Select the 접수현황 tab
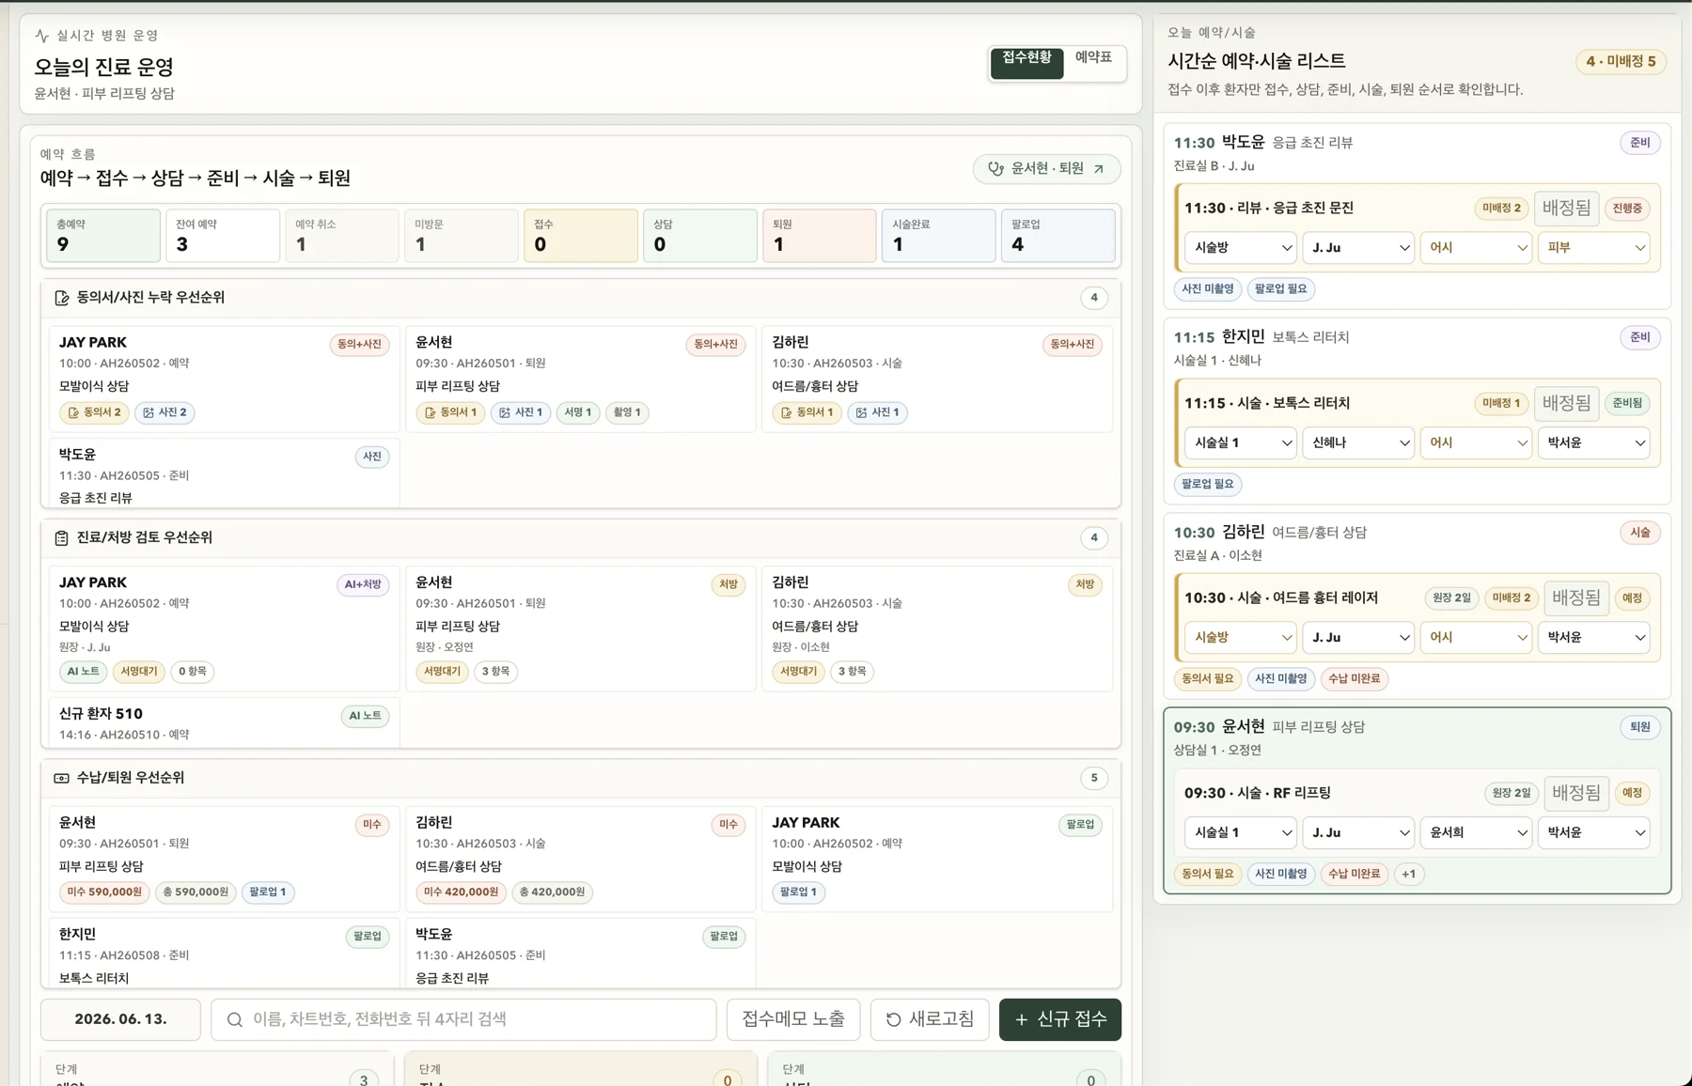The width and height of the screenshot is (1692, 1086). (x=1026, y=58)
